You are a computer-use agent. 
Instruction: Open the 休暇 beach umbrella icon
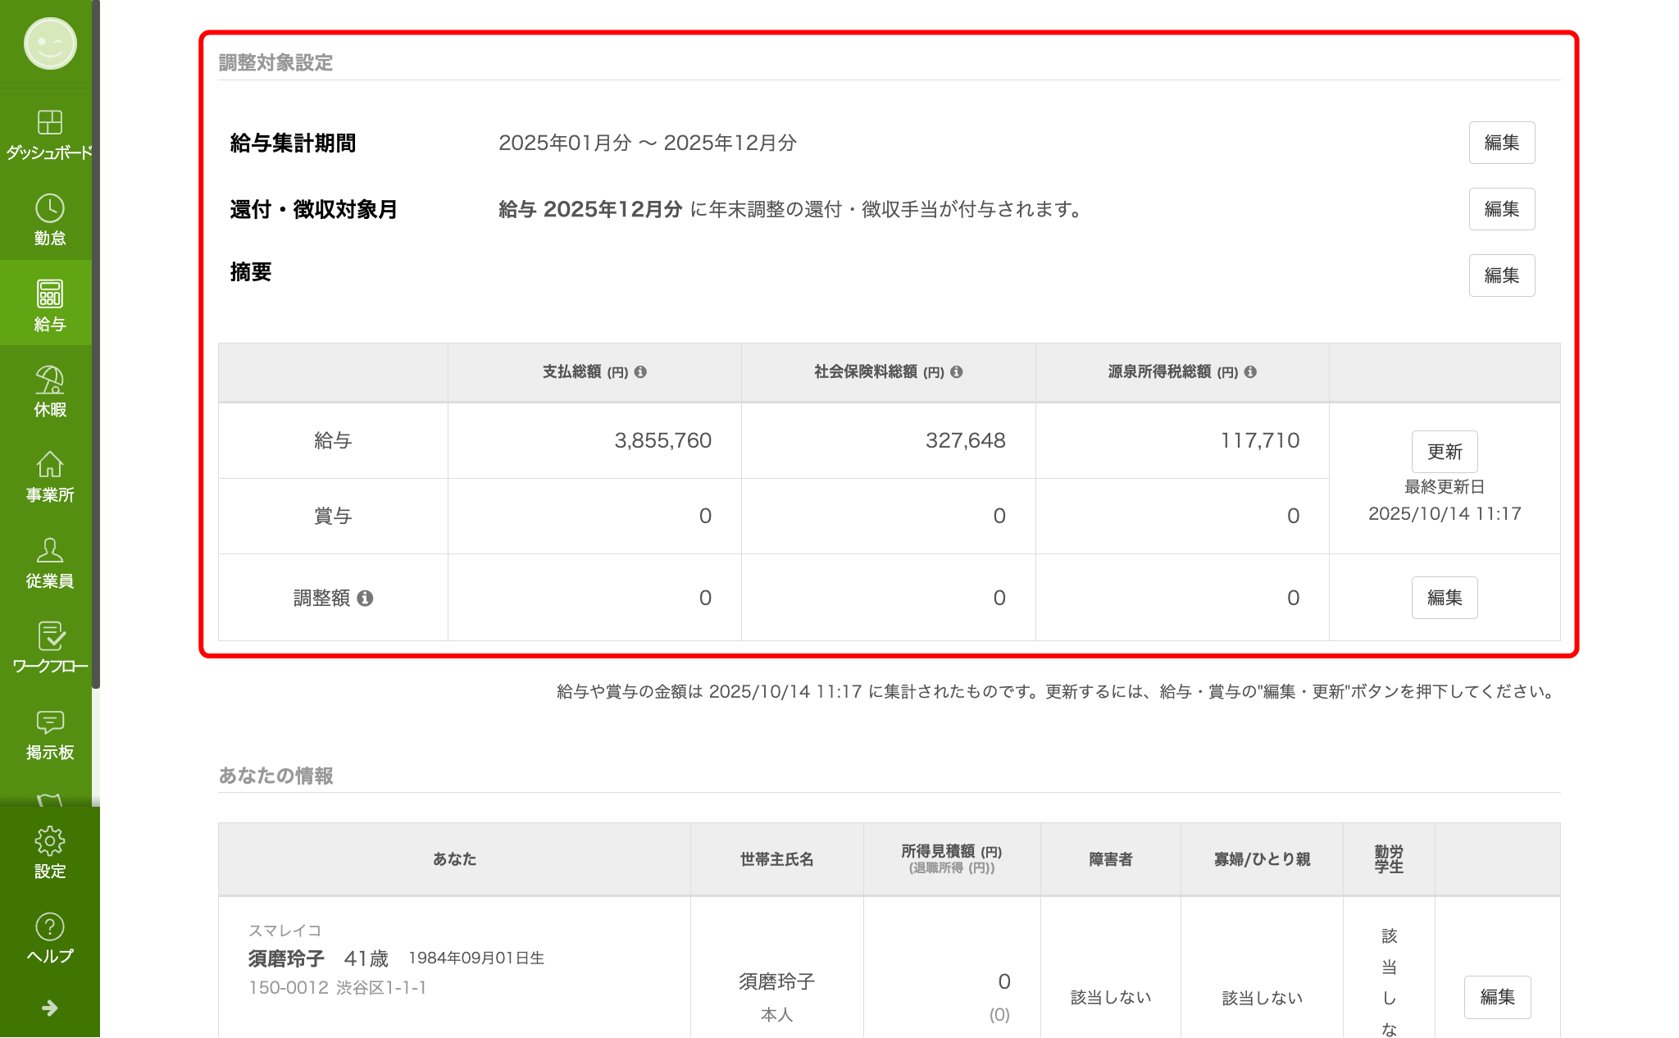49,380
